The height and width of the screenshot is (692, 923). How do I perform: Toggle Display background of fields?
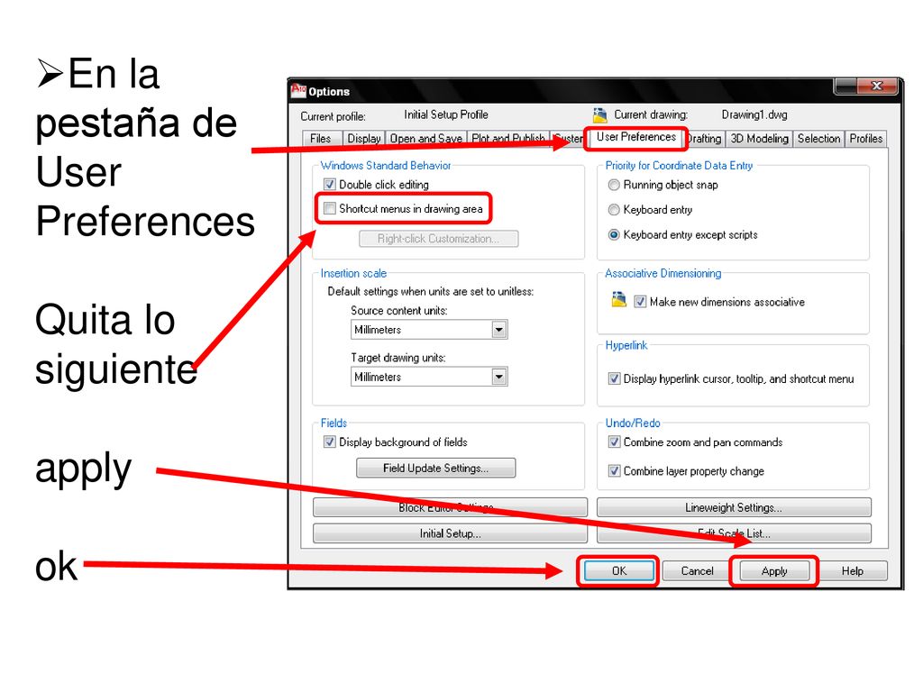tap(330, 442)
